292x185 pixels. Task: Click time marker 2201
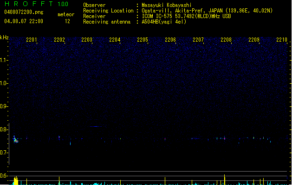tap(32, 39)
